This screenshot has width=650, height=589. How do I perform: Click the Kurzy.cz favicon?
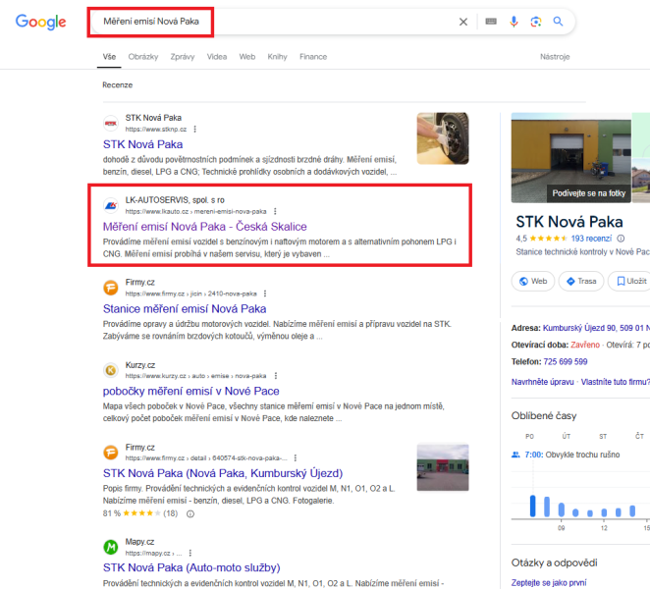click(111, 370)
